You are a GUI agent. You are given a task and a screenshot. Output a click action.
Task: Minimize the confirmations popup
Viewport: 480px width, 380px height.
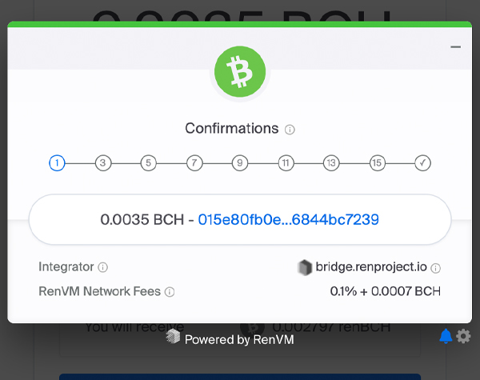tap(455, 47)
